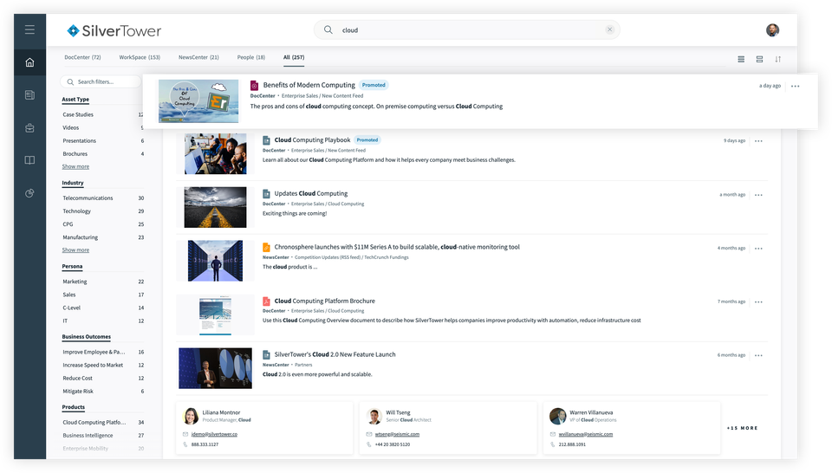Click the magnifier icon in search bar
Screen dimensions: 832x473
(328, 29)
